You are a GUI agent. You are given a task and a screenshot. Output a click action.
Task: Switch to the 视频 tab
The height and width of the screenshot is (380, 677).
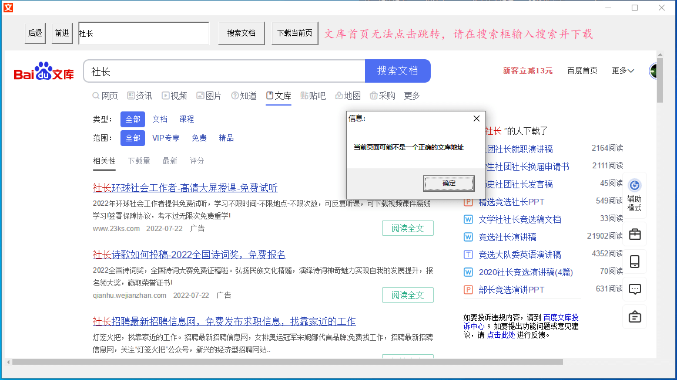[175, 96]
